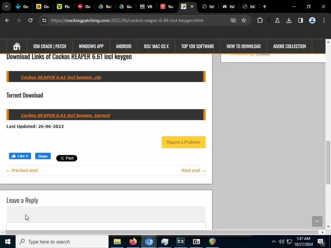Open ANDROID menu item
This screenshot has width=331, height=248.
pyautogui.click(x=123, y=46)
